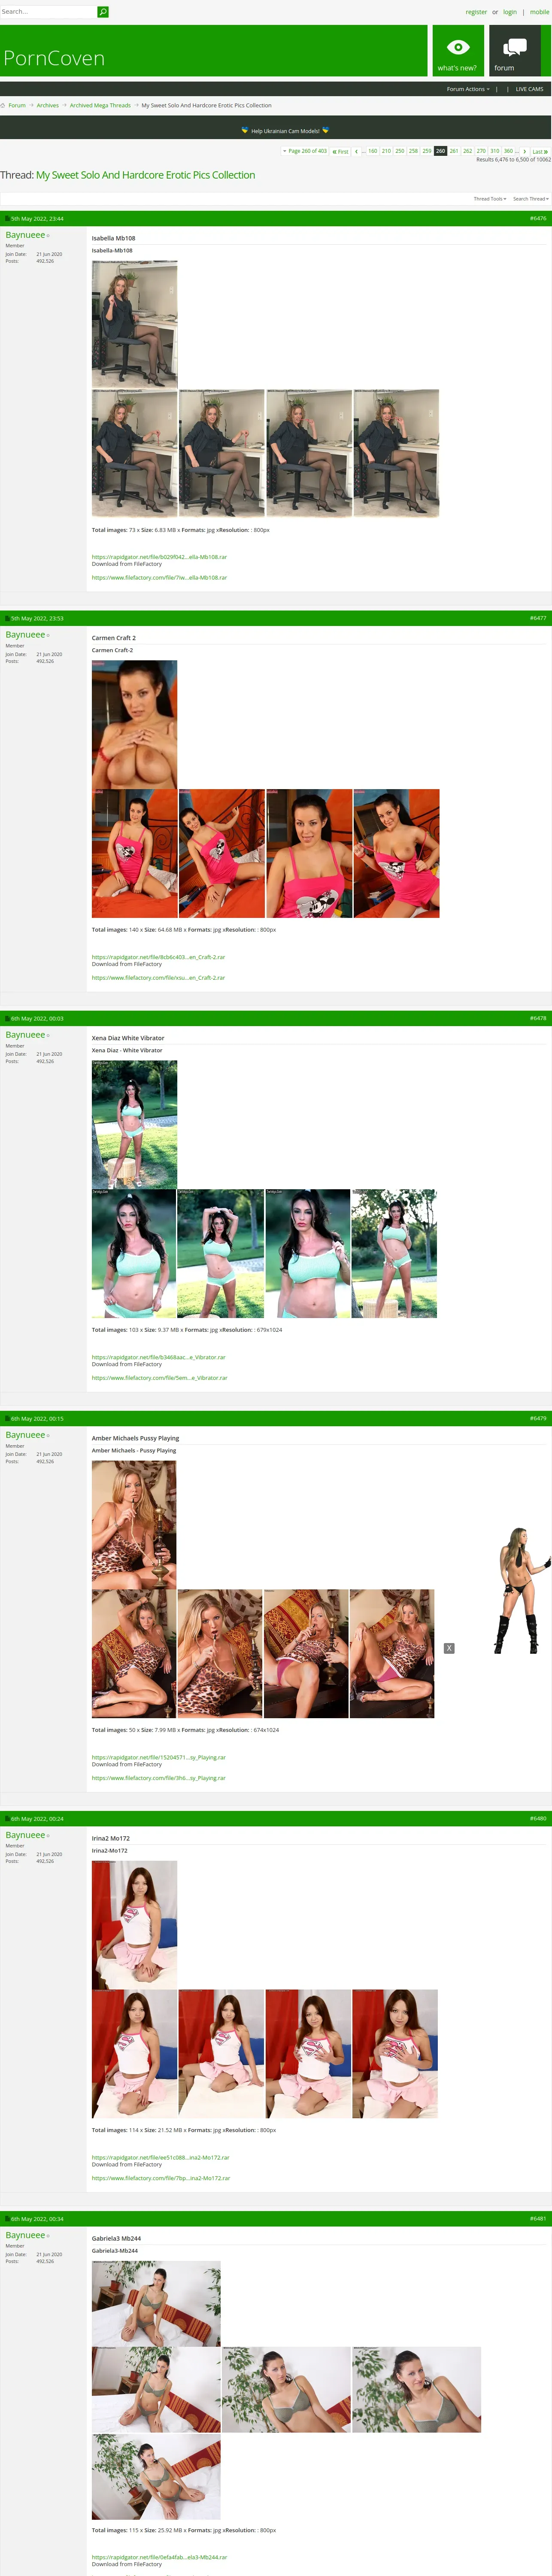Click the online status icon in post #6478
Viewport: 552px width, 2576px height.
(48, 1035)
